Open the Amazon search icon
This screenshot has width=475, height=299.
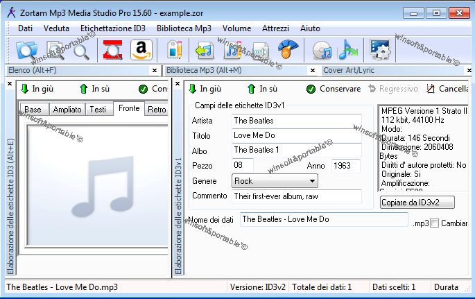point(141,50)
